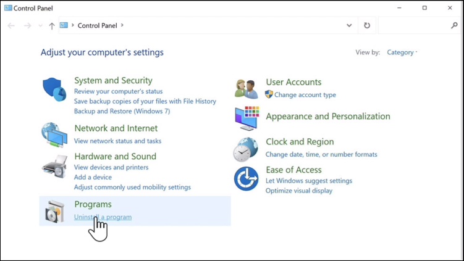Click Add a device link
Viewport: 464px width, 261px height.
[93, 177]
